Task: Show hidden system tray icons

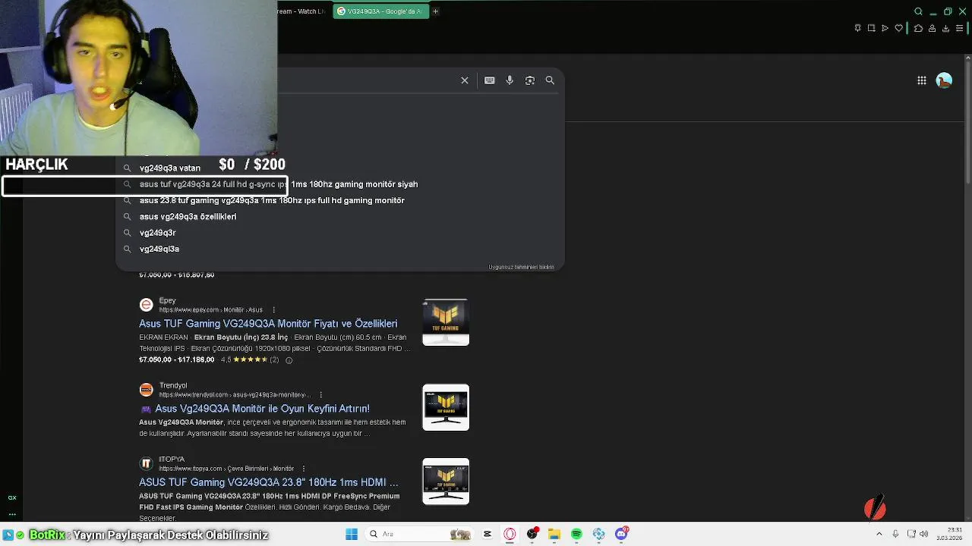Action: point(879,534)
